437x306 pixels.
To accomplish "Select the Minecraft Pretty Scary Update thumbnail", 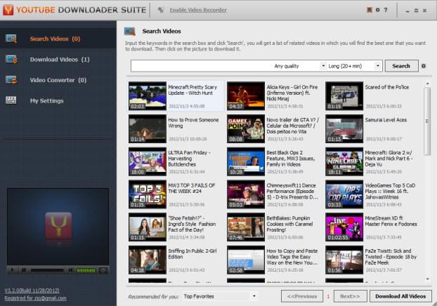I will [148, 96].
